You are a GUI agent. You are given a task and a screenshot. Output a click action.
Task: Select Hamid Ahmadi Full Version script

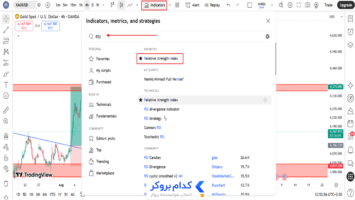[164, 79]
